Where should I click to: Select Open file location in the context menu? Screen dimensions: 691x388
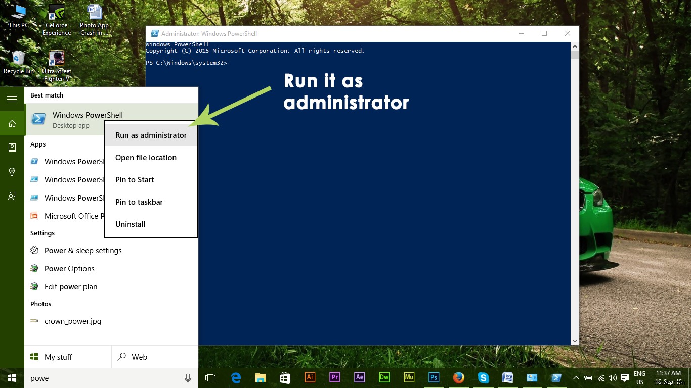tap(151, 158)
